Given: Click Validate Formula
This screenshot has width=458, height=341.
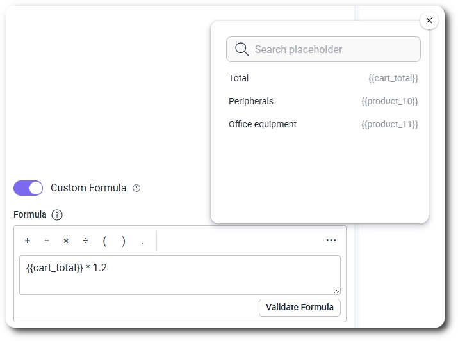Looking at the screenshot, I should [299, 308].
